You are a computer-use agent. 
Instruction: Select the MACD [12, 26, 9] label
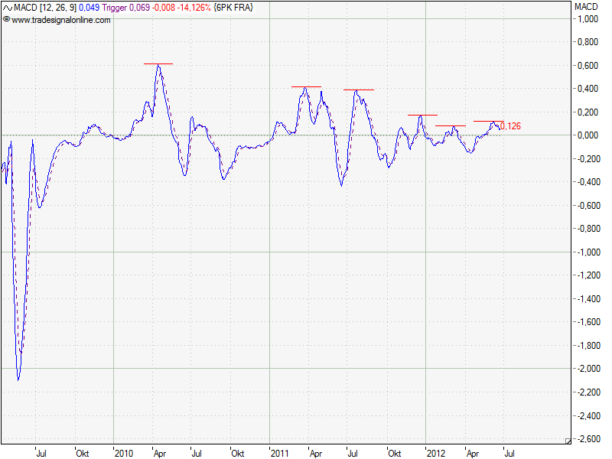(x=45, y=8)
